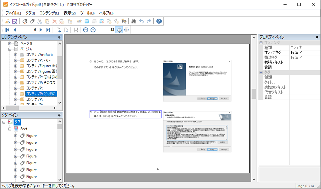Collapse the root タグ node
321x189 pixels.
(x=4, y=122)
